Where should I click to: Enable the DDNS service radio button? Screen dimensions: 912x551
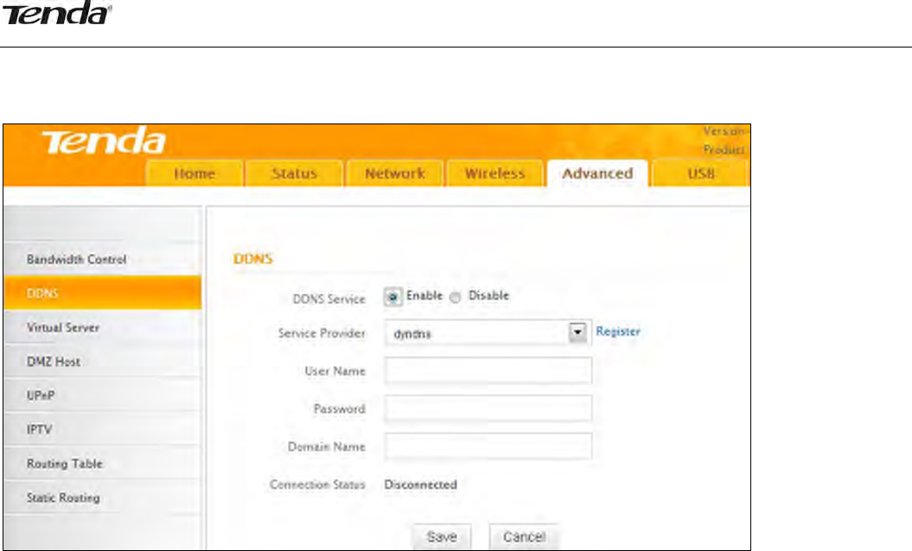coord(393,298)
